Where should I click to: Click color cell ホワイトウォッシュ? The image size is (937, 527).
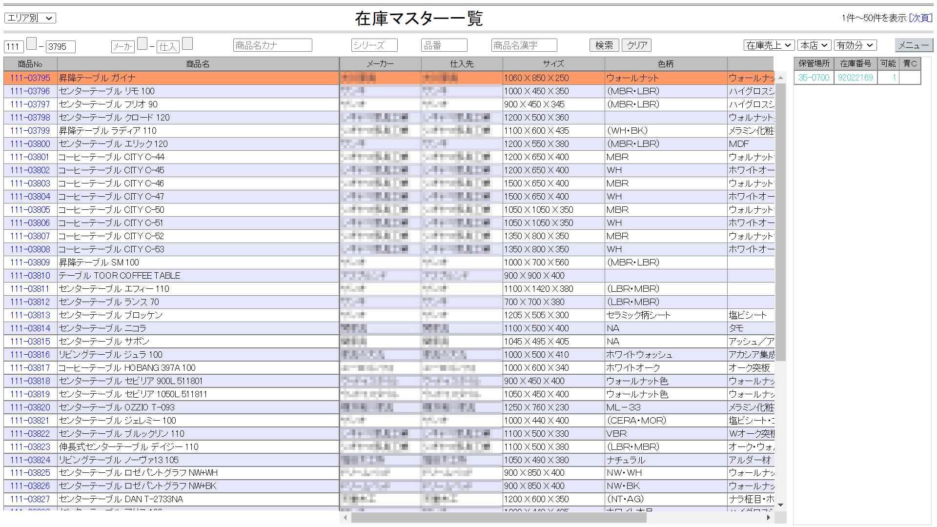pos(666,355)
